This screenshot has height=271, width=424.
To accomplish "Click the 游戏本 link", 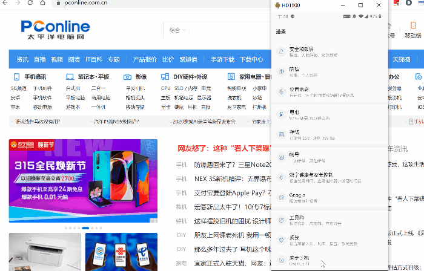I will [73, 107].
